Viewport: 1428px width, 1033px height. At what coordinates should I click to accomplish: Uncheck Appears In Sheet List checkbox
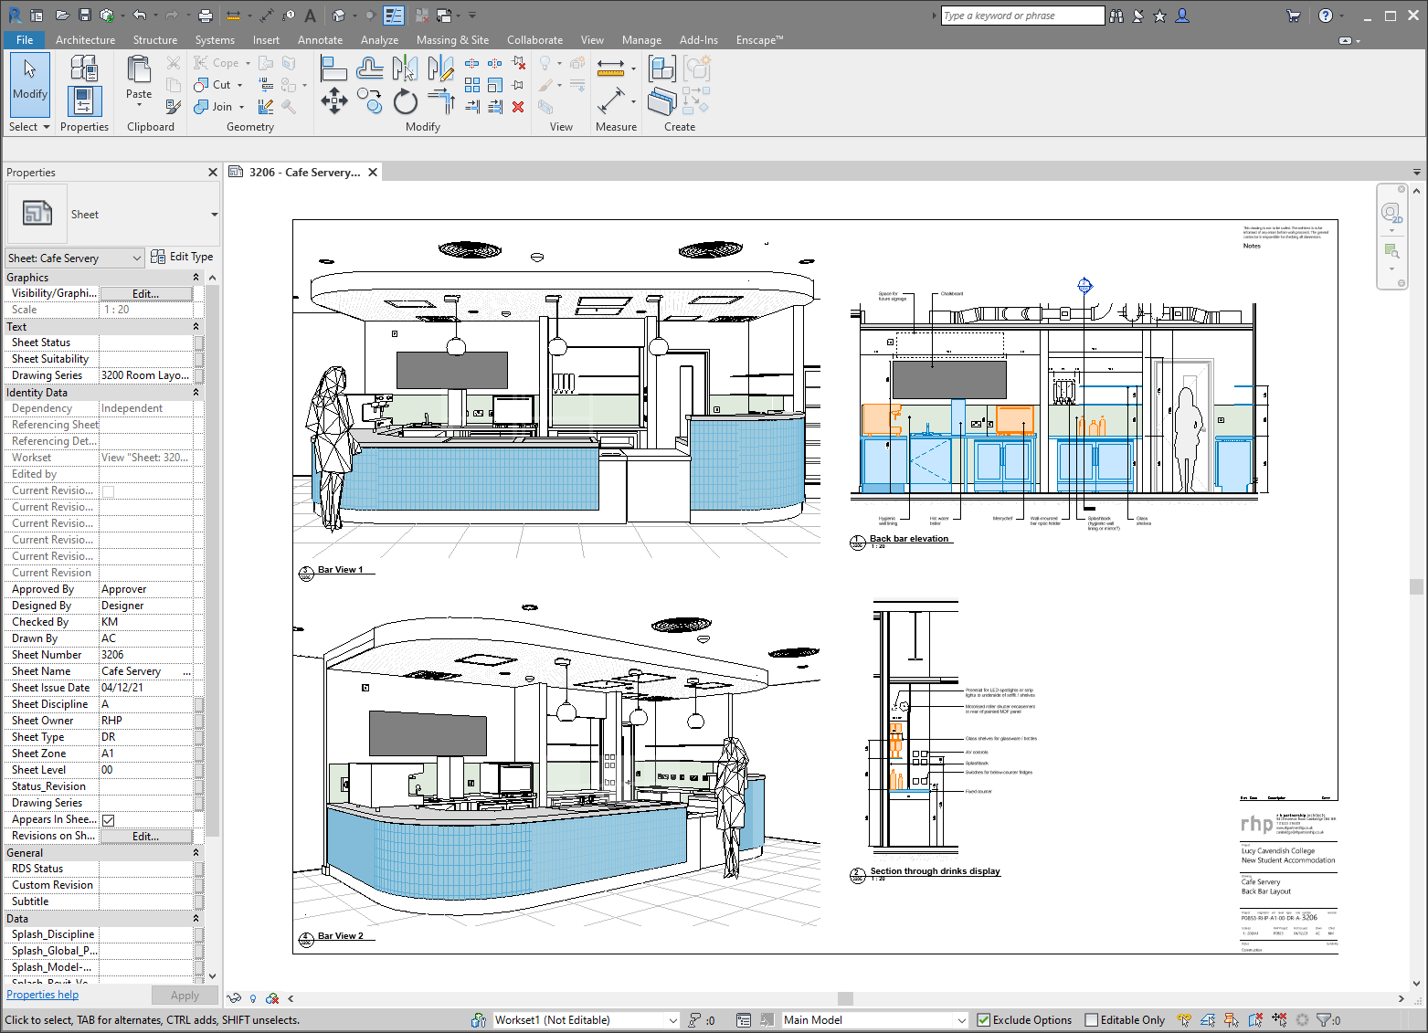point(108,820)
